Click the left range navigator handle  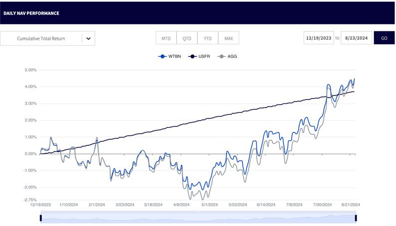tap(41, 218)
